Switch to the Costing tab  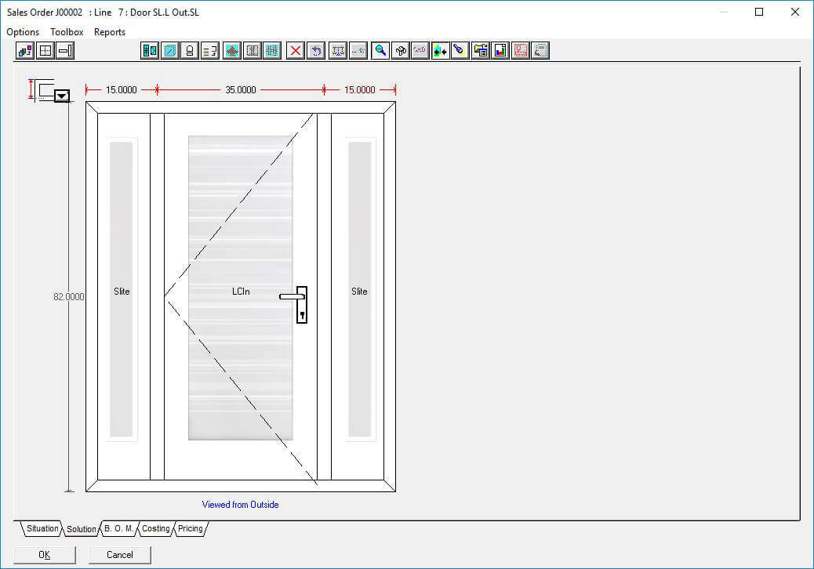click(x=155, y=529)
